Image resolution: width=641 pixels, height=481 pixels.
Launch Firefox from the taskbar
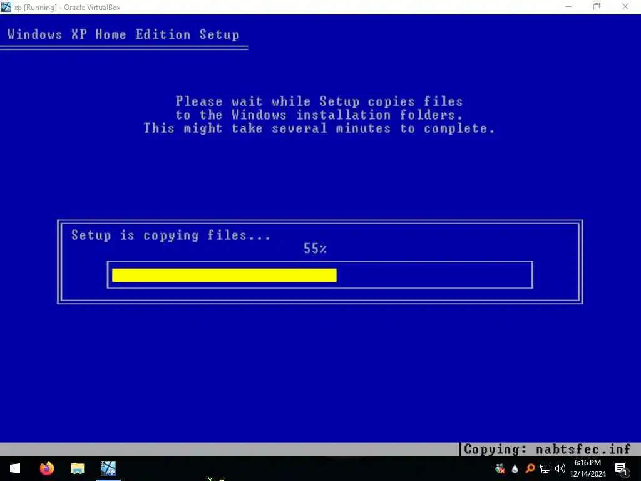47,468
